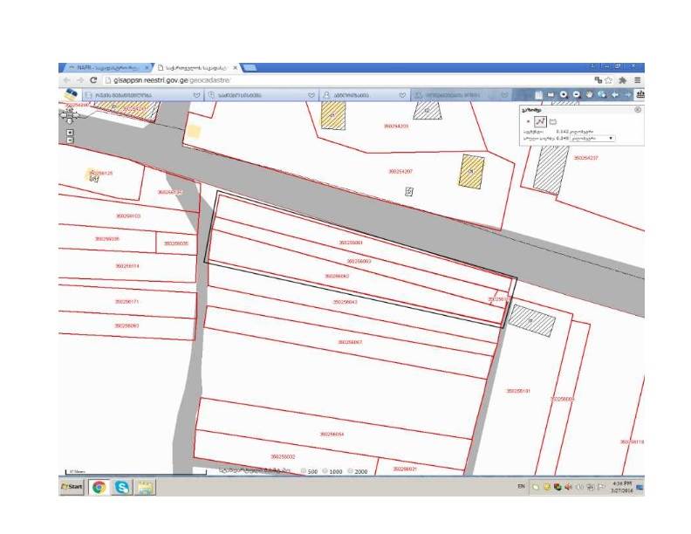Screen dimensions: 691x534
Task: Click the taskbar clock
Action: click(x=622, y=487)
